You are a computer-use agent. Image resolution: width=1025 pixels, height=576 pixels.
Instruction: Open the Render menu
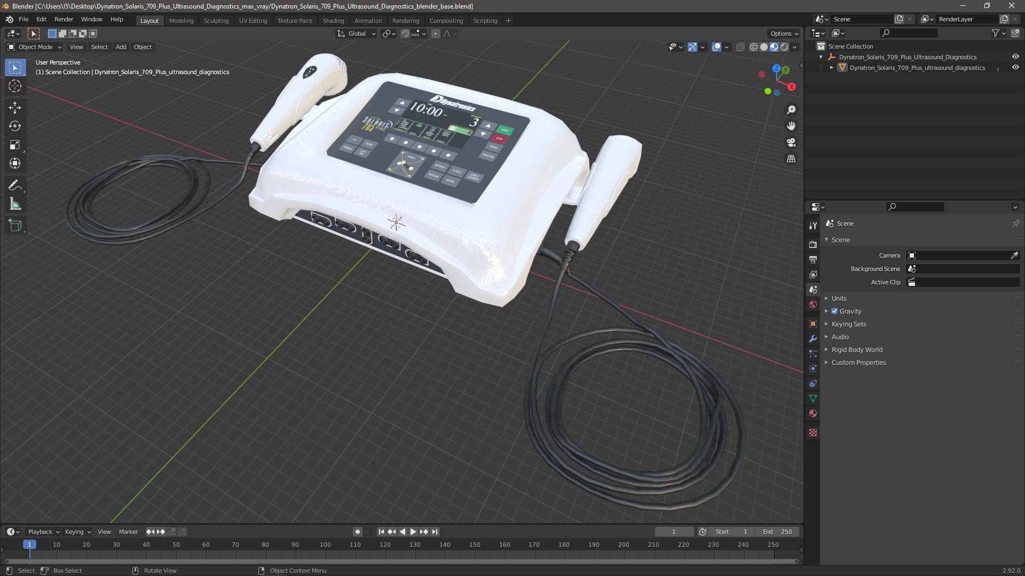pos(64,19)
